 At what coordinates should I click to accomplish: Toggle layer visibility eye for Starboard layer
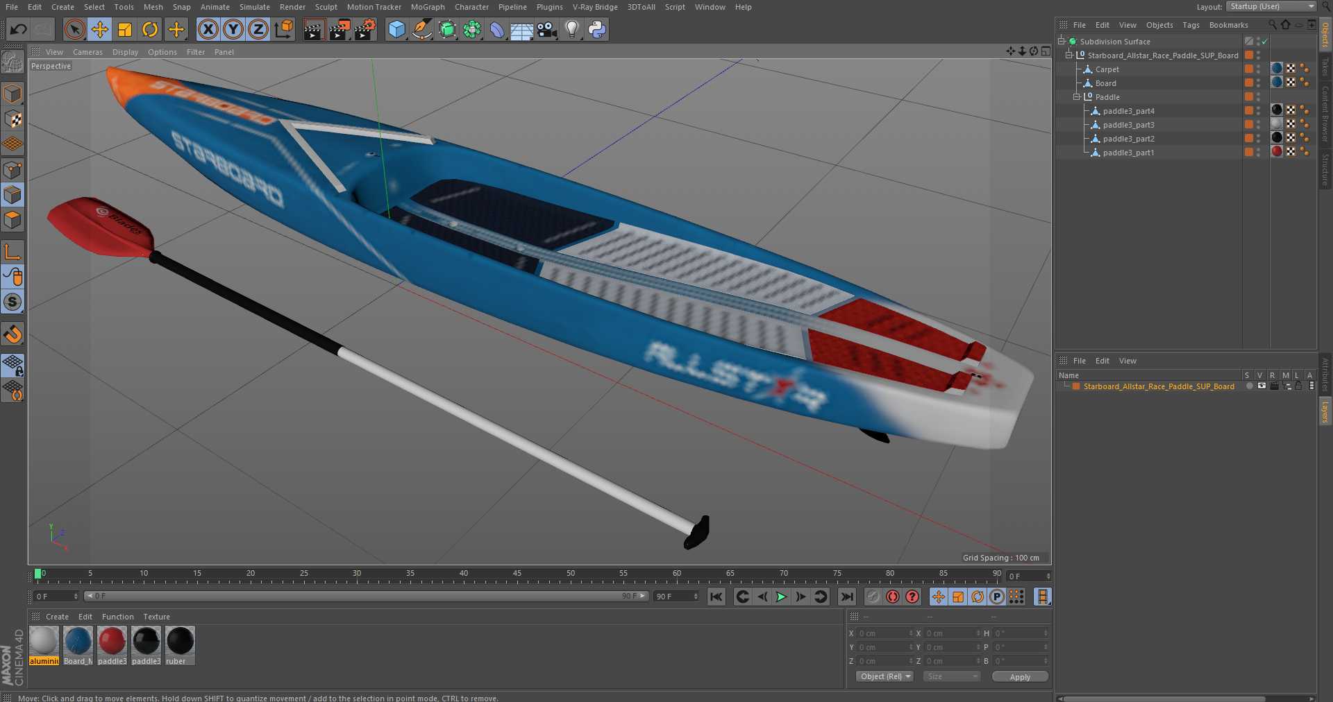[1261, 386]
